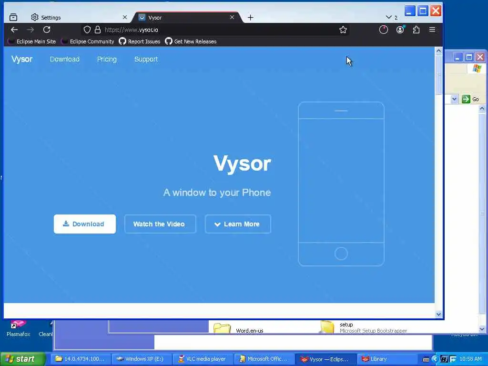Screen dimensions: 488x366
Task: Click the scroll up arrow of page scrollbar
Action: tap(439, 51)
